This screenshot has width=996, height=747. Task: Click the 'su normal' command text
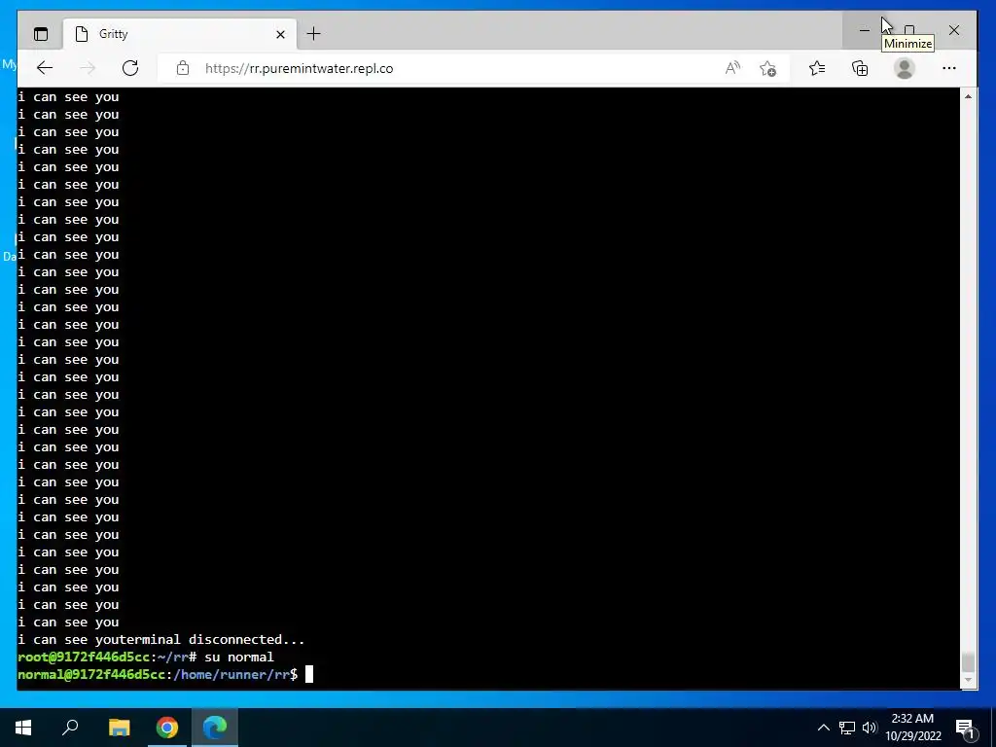[x=239, y=657]
